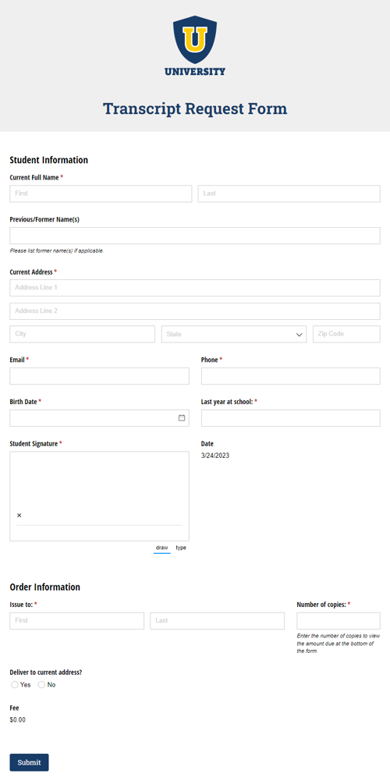Click the Phone input field

291,376
